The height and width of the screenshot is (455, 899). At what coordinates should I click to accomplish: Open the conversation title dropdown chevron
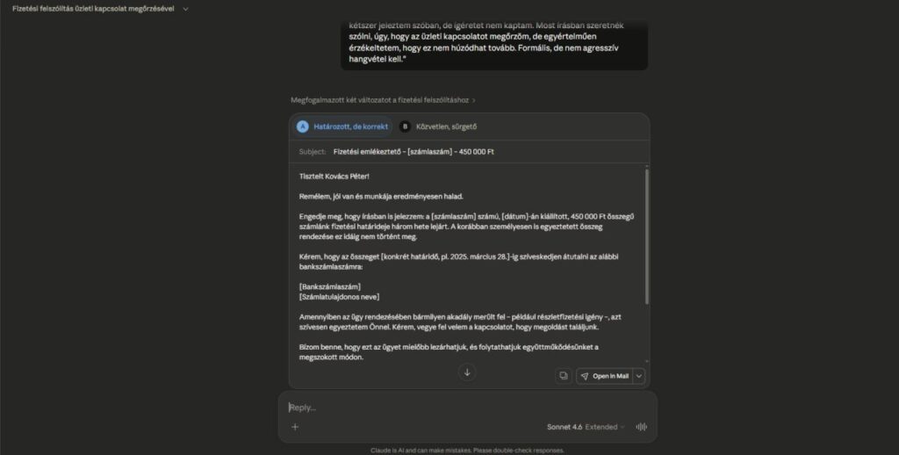185,9
